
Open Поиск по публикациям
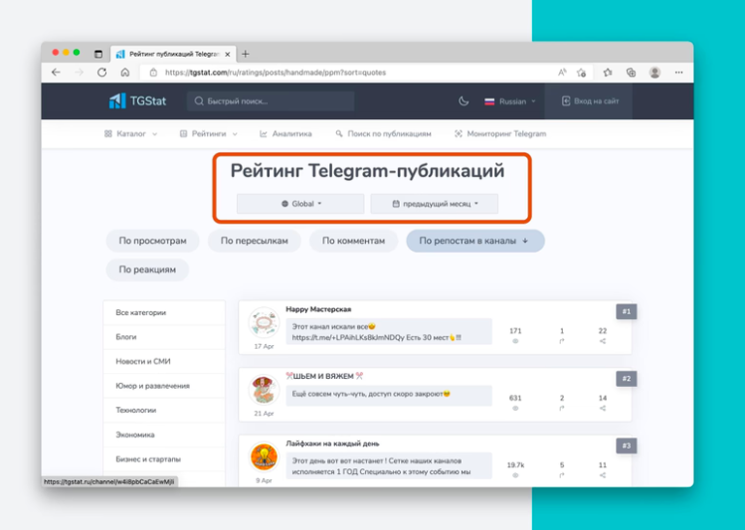[x=383, y=134]
